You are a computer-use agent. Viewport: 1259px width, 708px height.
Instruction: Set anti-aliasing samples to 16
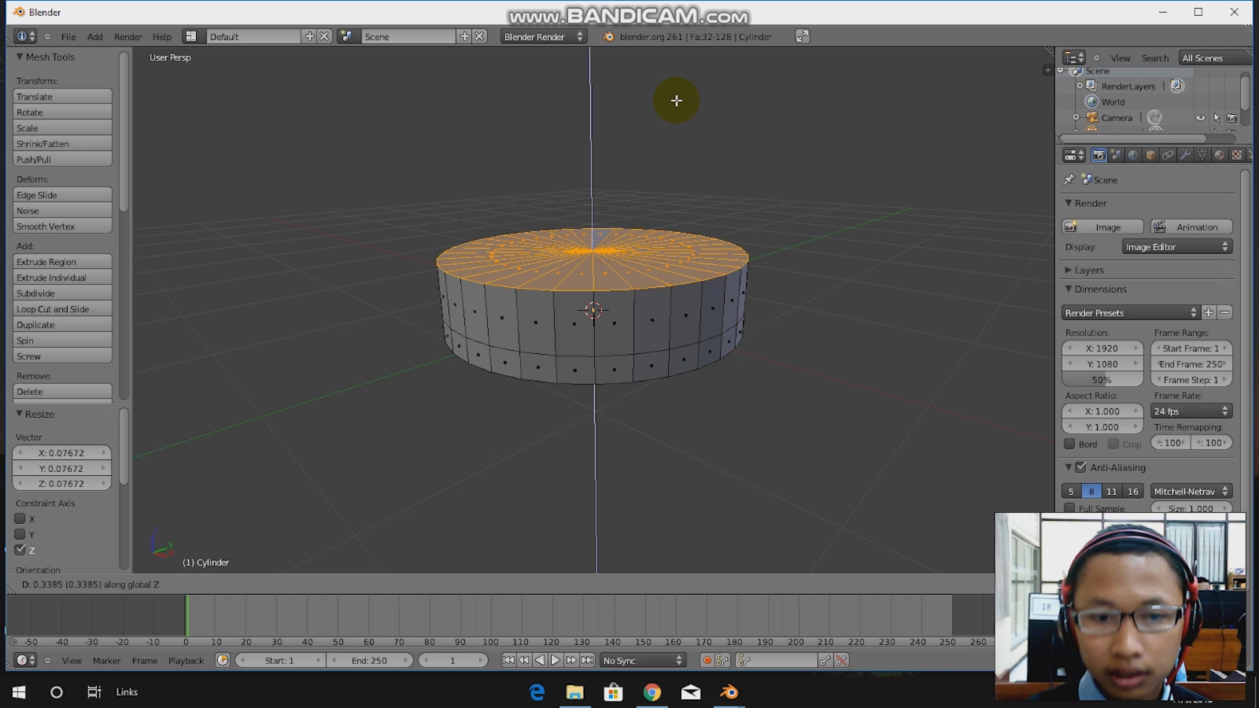1133,491
